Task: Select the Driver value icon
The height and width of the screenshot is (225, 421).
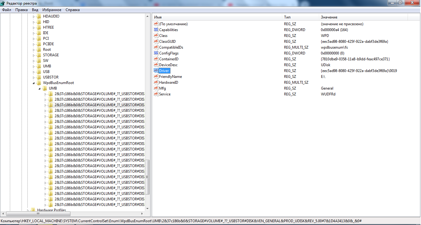Action: 156,71
